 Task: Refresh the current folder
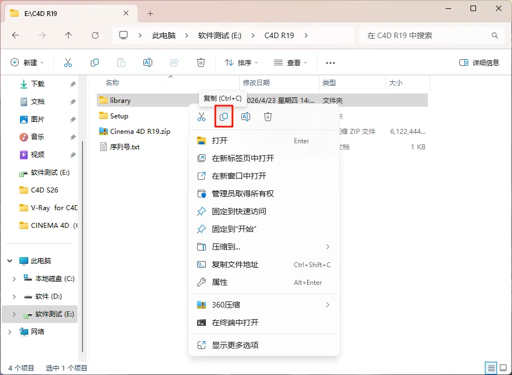[95, 35]
